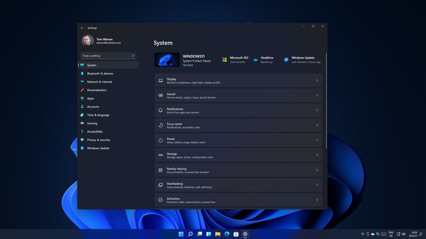Image resolution: width=426 pixels, height=239 pixels.
Task: Expand the Focus assist row chevron
Action: point(317,125)
